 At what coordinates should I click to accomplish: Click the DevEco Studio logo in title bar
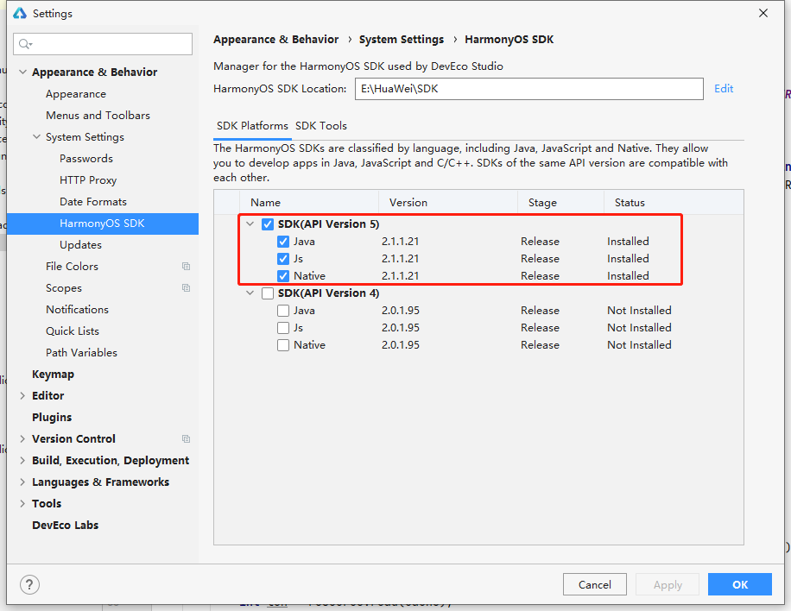pyautogui.click(x=20, y=13)
